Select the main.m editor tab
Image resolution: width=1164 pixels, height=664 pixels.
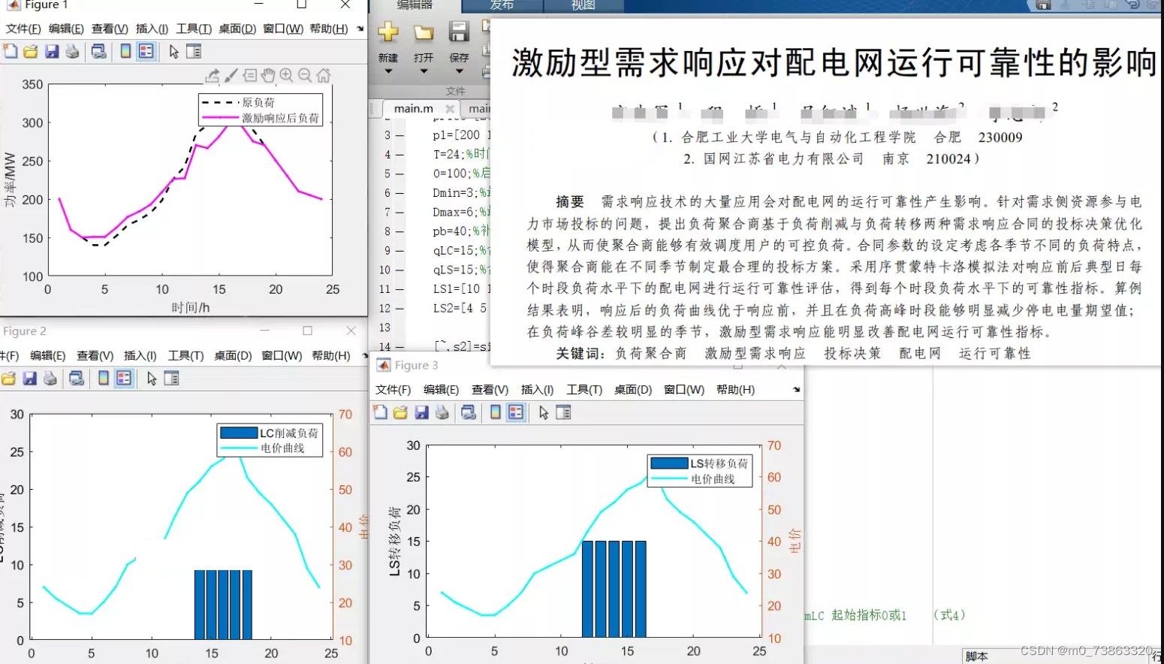414,108
